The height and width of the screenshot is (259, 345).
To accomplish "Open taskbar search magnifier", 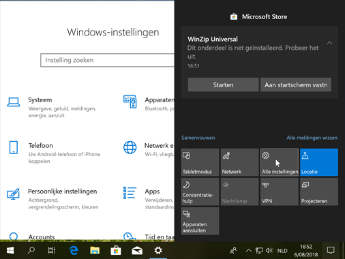I will click(x=31, y=251).
